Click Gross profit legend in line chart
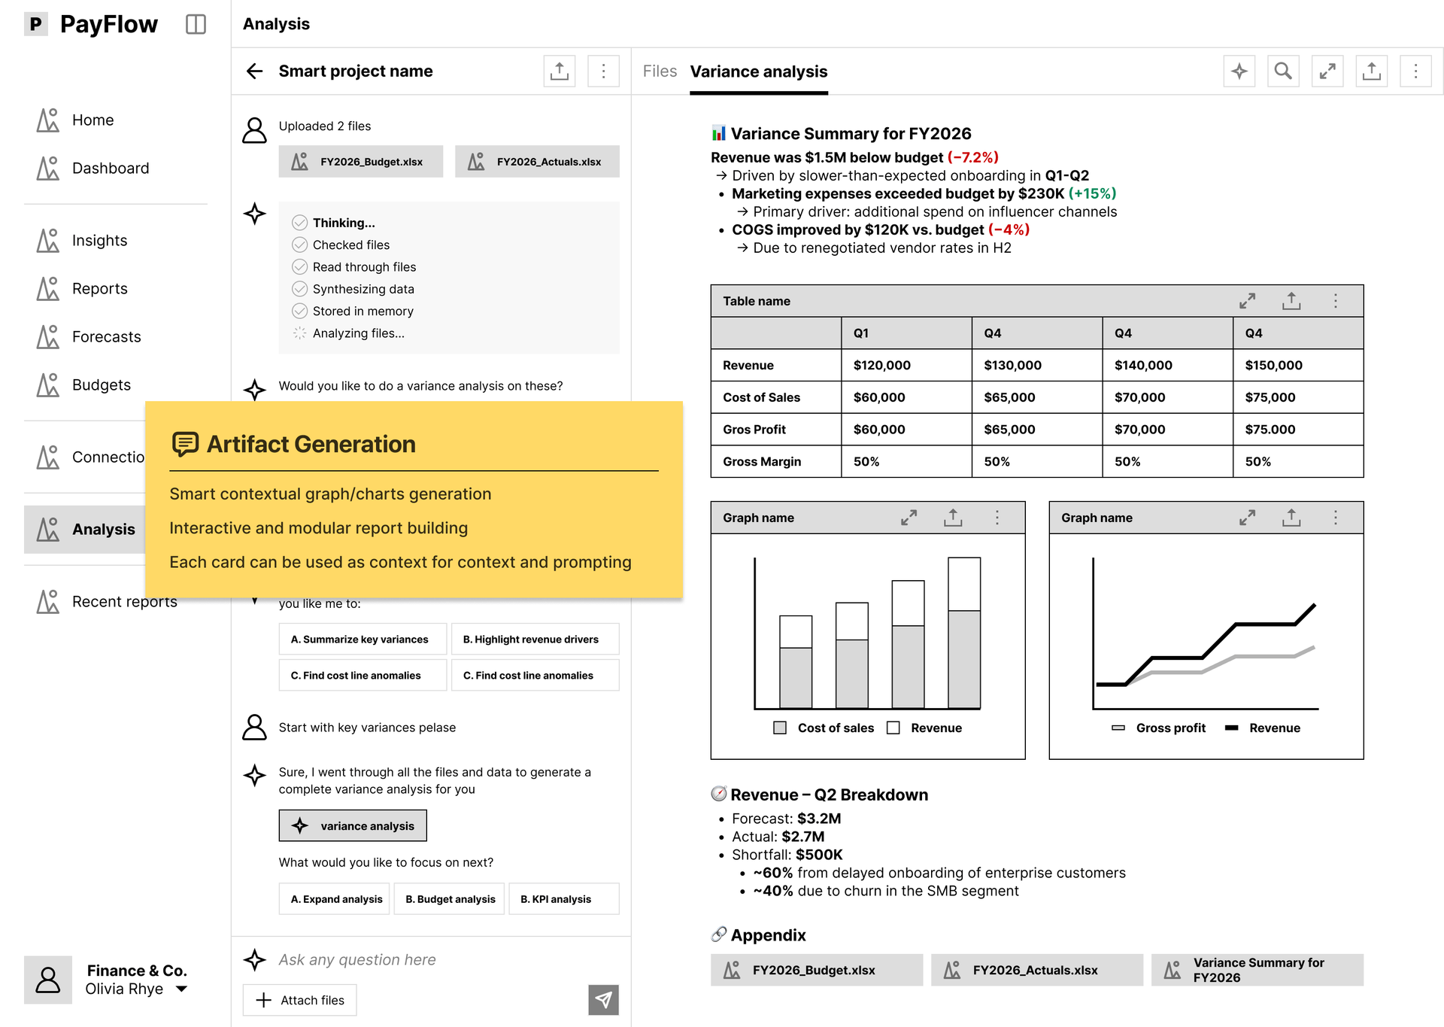The image size is (1444, 1027). 1159,728
